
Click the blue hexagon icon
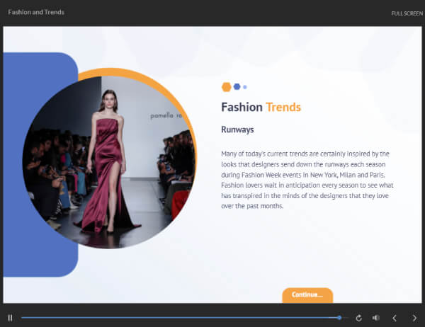[x=237, y=87]
